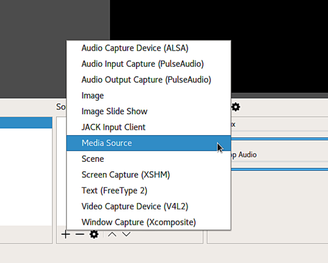This screenshot has width=328, height=263.
Task: Open the mixer gear settings icon
Action: click(x=236, y=107)
